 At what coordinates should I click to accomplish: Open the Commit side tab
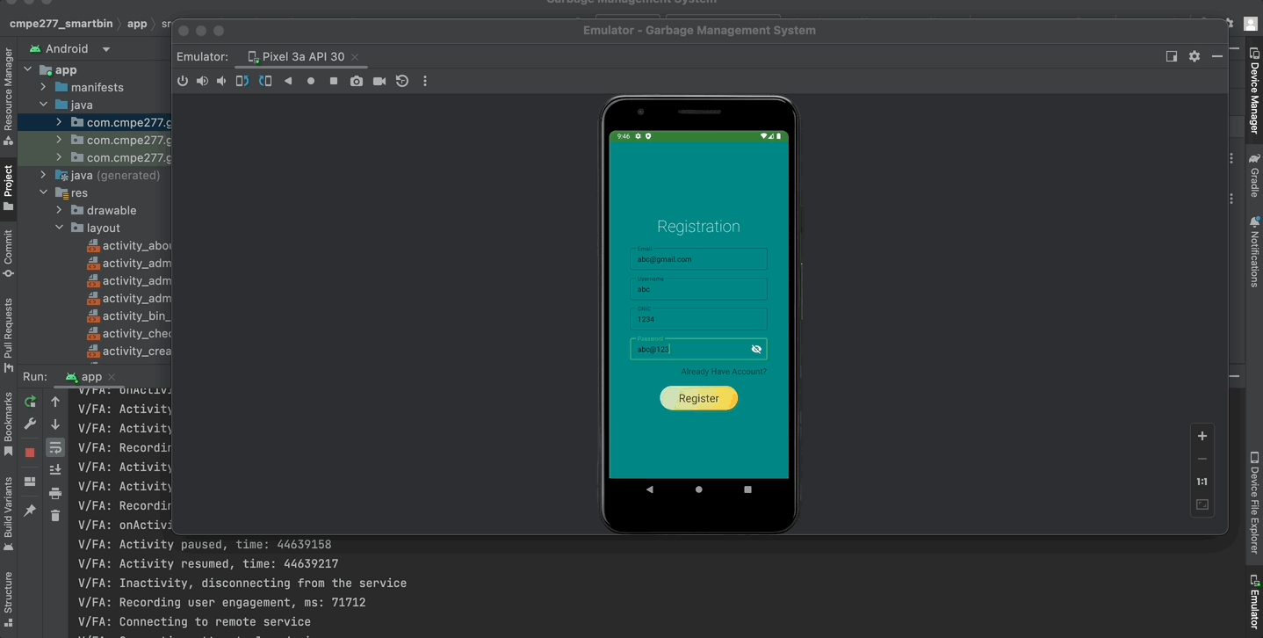point(8,253)
